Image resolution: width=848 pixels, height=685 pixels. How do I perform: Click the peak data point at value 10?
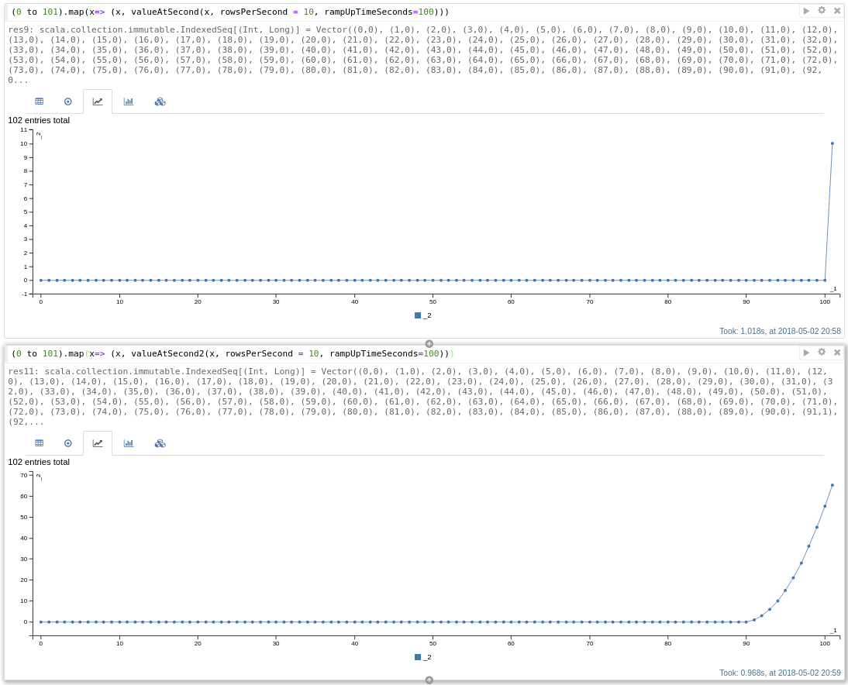coord(832,143)
